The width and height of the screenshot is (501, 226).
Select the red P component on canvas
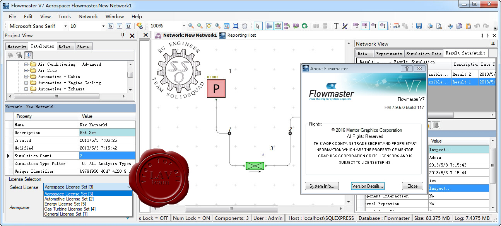216,88
